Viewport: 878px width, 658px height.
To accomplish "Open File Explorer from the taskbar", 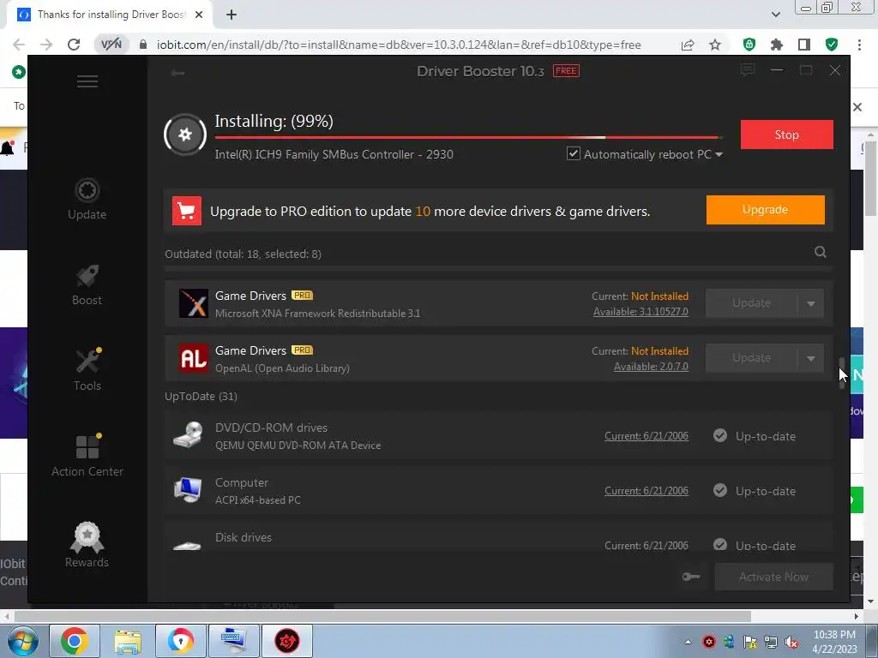I will click(128, 641).
